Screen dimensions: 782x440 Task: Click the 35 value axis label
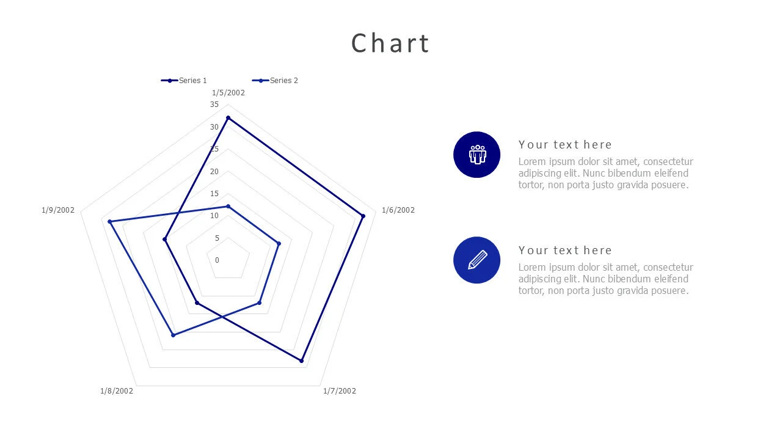(x=214, y=105)
